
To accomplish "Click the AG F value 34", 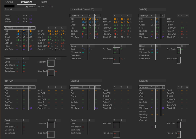I will [x=31, y=16].
